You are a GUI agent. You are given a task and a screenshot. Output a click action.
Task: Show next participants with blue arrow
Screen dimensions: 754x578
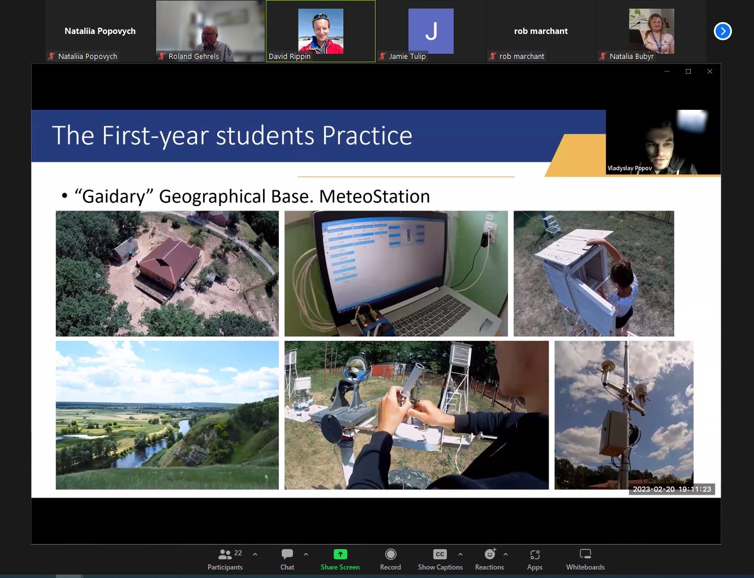(722, 31)
